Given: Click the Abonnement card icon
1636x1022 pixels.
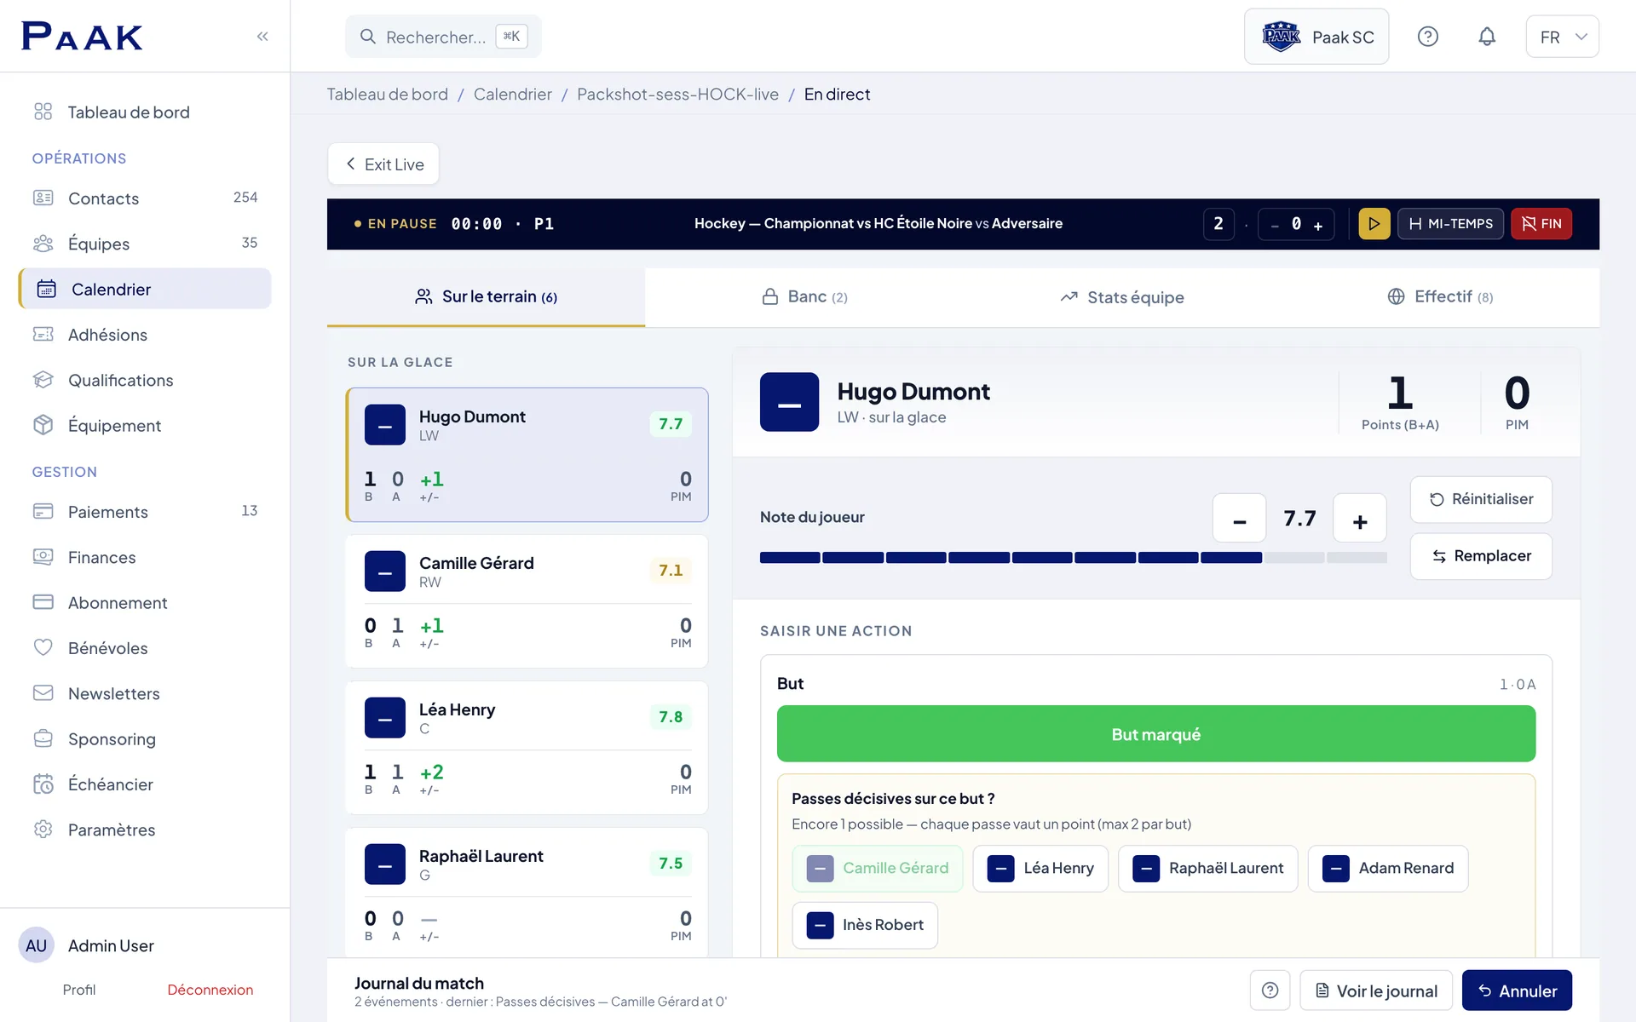Looking at the screenshot, I should pyautogui.click(x=43, y=602).
